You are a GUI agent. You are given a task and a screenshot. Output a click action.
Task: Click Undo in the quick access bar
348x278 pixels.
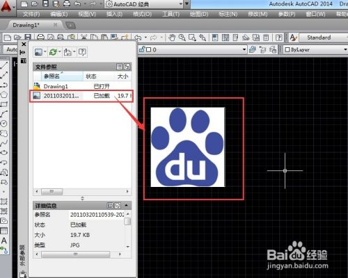pos(77,3)
